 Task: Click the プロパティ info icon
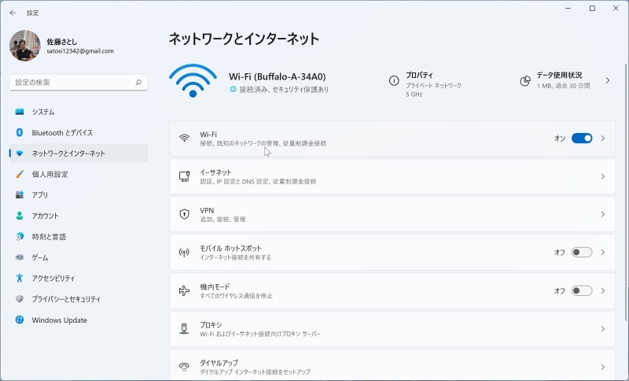(x=394, y=80)
